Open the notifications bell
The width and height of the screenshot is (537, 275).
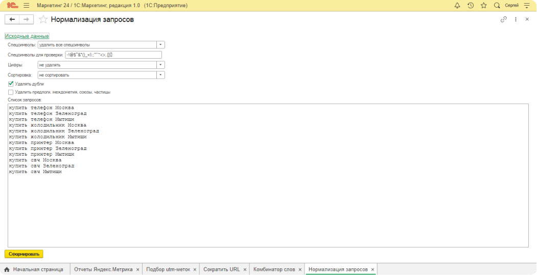[457, 5]
